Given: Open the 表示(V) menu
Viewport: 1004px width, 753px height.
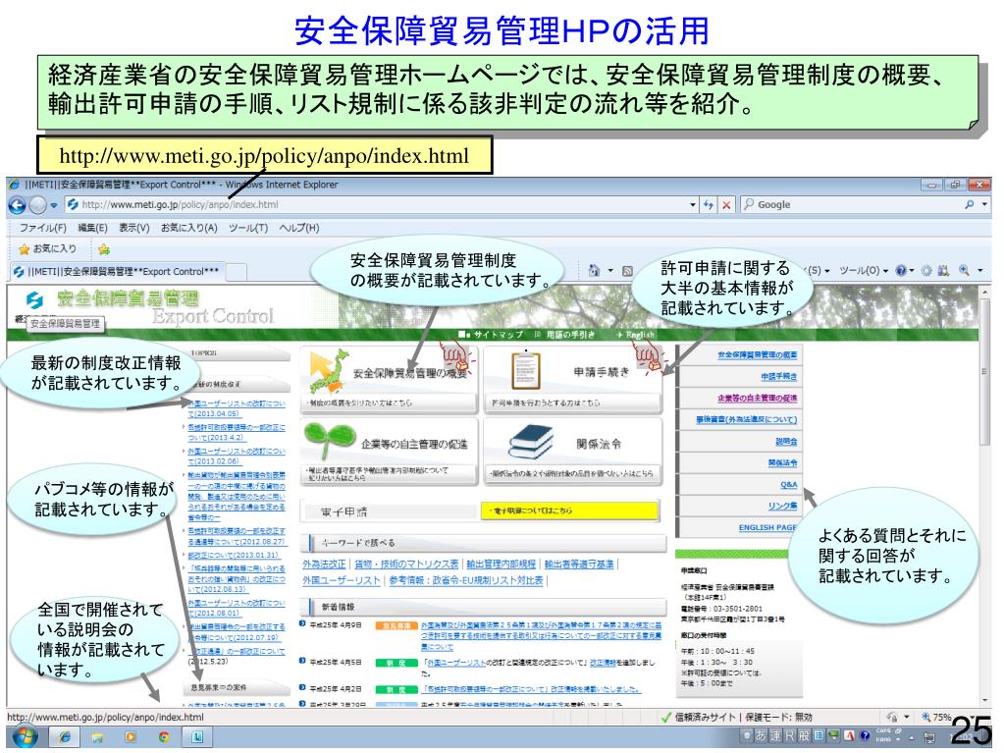Looking at the screenshot, I should point(133,228).
